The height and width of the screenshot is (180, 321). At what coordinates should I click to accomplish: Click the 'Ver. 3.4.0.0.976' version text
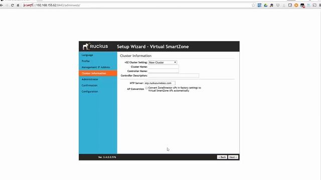coord(107,157)
